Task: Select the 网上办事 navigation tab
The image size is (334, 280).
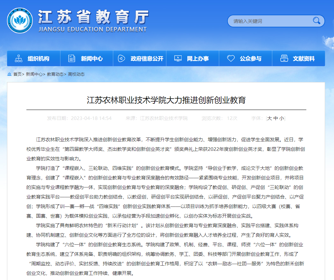Action: pyautogui.click(x=198, y=59)
